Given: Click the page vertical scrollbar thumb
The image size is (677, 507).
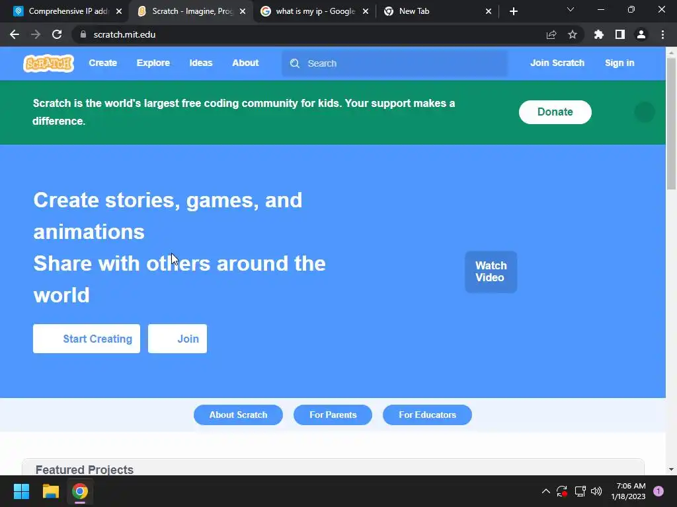Looking at the screenshot, I should click(x=671, y=123).
